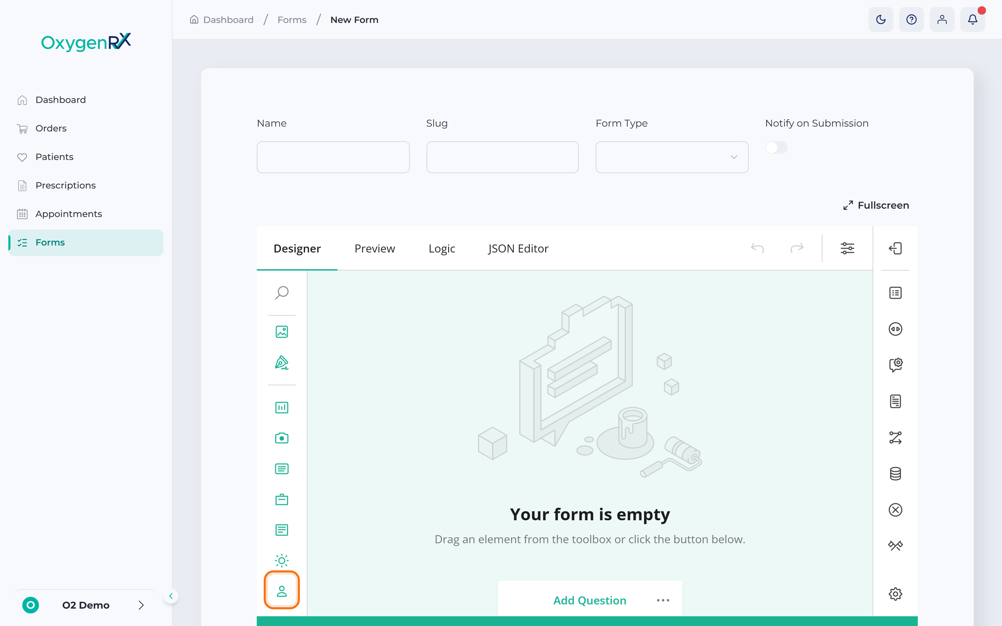The height and width of the screenshot is (626, 1002).
Task: Switch to the Logic tab
Action: 442,248
